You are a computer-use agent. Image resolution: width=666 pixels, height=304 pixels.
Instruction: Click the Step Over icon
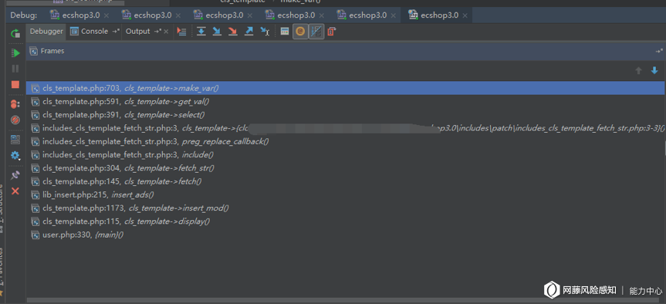201,32
